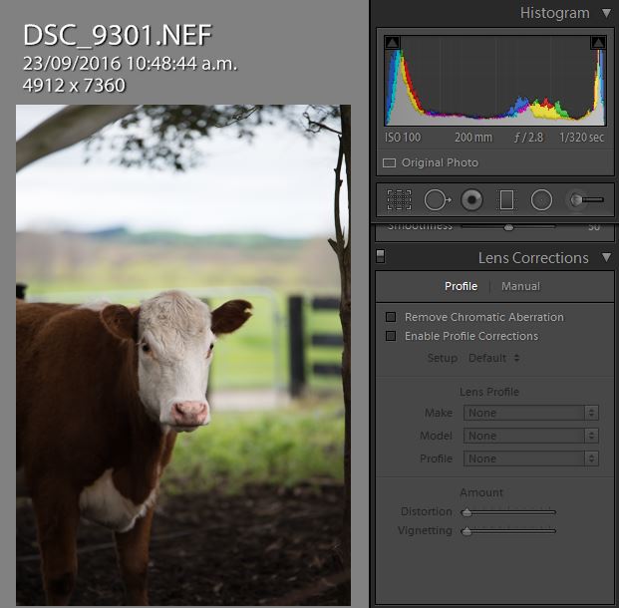
Task: Click the Lens Profile section label
Action: pyautogui.click(x=489, y=392)
